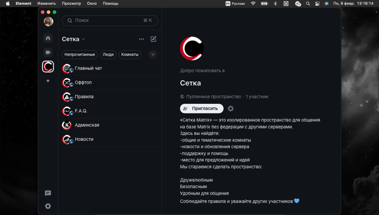Click the Поиск search field
The image size is (379, 215).
[110, 21]
